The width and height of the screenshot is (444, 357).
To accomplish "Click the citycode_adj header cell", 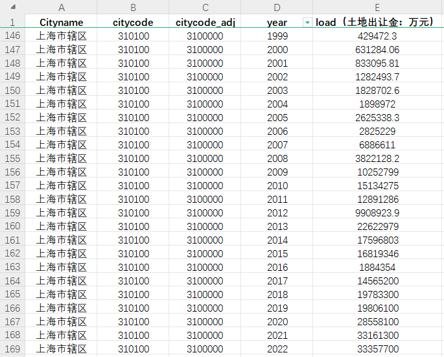I will (205, 22).
